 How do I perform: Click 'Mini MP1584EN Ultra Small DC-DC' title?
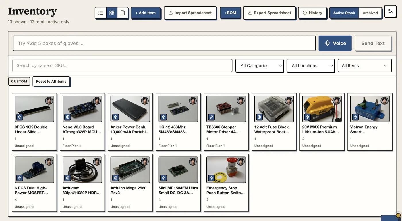tap(178, 190)
